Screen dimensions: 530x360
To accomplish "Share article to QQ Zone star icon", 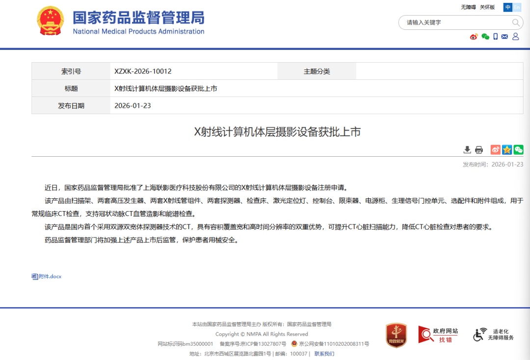I will point(507,150).
